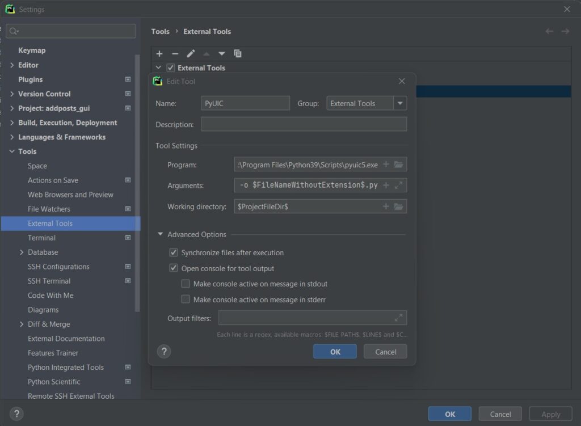The image size is (581, 426).
Task: Click Cancel in the Edit Tool dialog
Action: [x=386, y=352]
